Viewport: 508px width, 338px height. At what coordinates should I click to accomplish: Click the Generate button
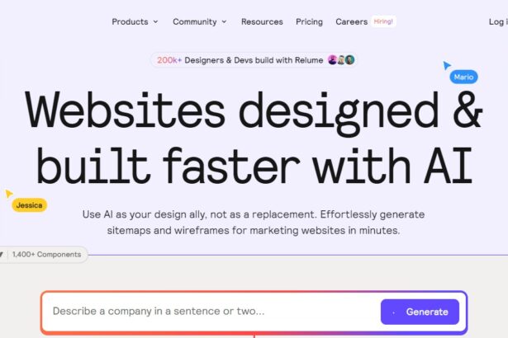[x=420, y=312]
